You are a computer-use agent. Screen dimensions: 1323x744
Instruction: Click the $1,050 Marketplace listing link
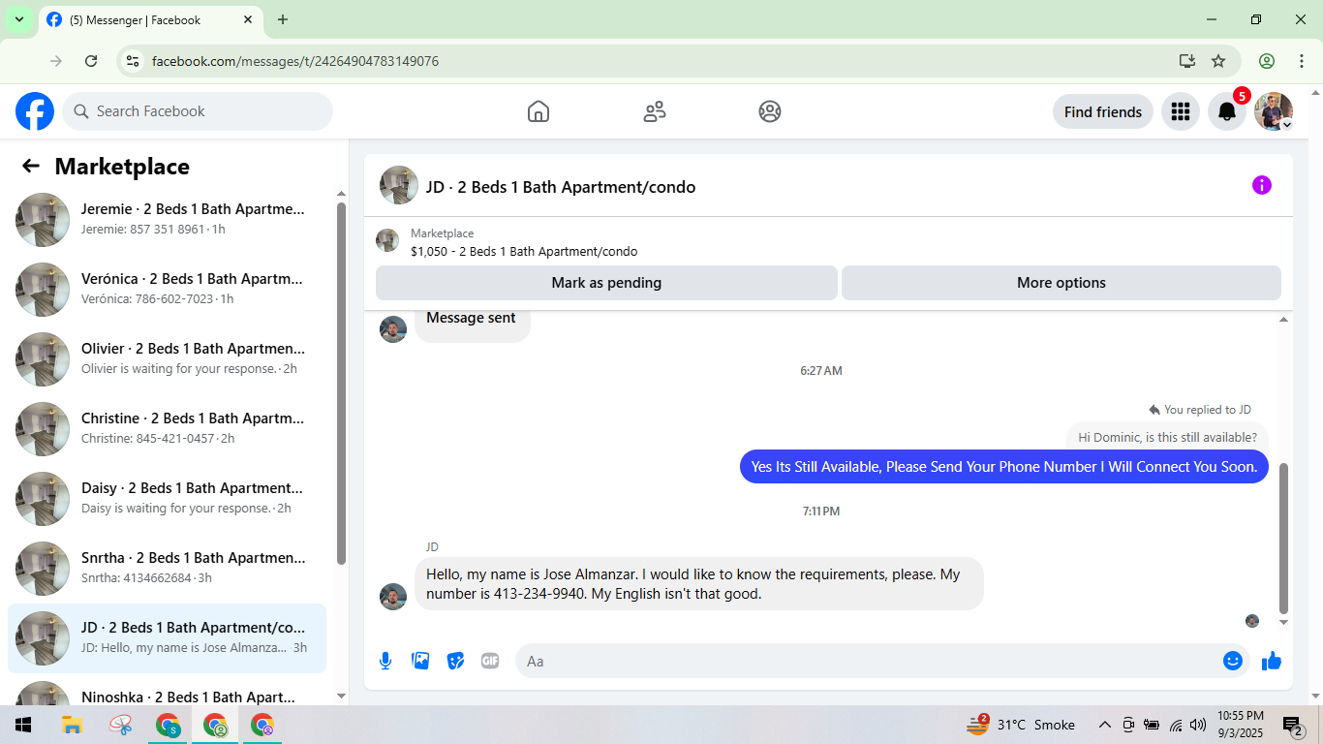(524, 252)
